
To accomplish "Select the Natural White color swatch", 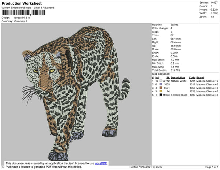I will tap(161, 81).
